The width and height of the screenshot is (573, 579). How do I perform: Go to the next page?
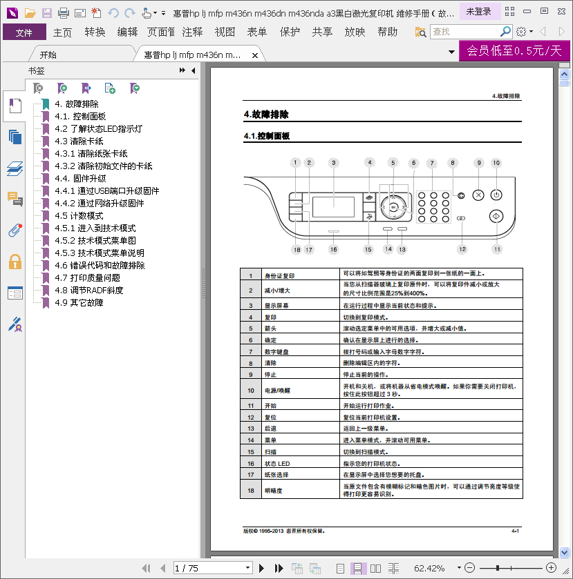[261, 568]
